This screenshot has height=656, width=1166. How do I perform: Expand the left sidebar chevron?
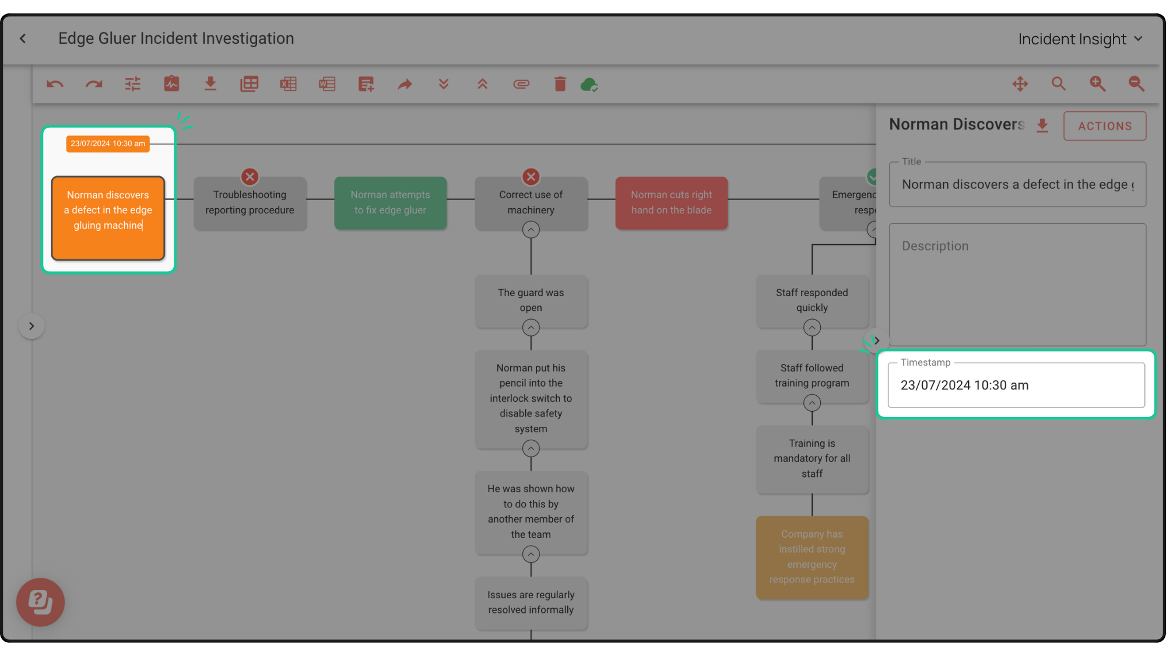(x=32, y=325)
